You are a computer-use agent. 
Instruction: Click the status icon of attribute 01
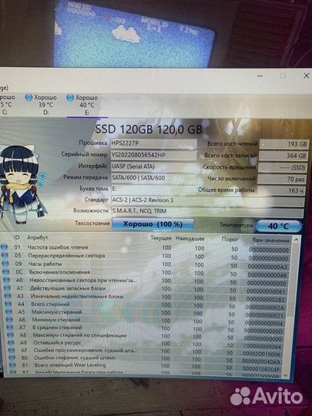pyautogui.click(x=4, y=247)
